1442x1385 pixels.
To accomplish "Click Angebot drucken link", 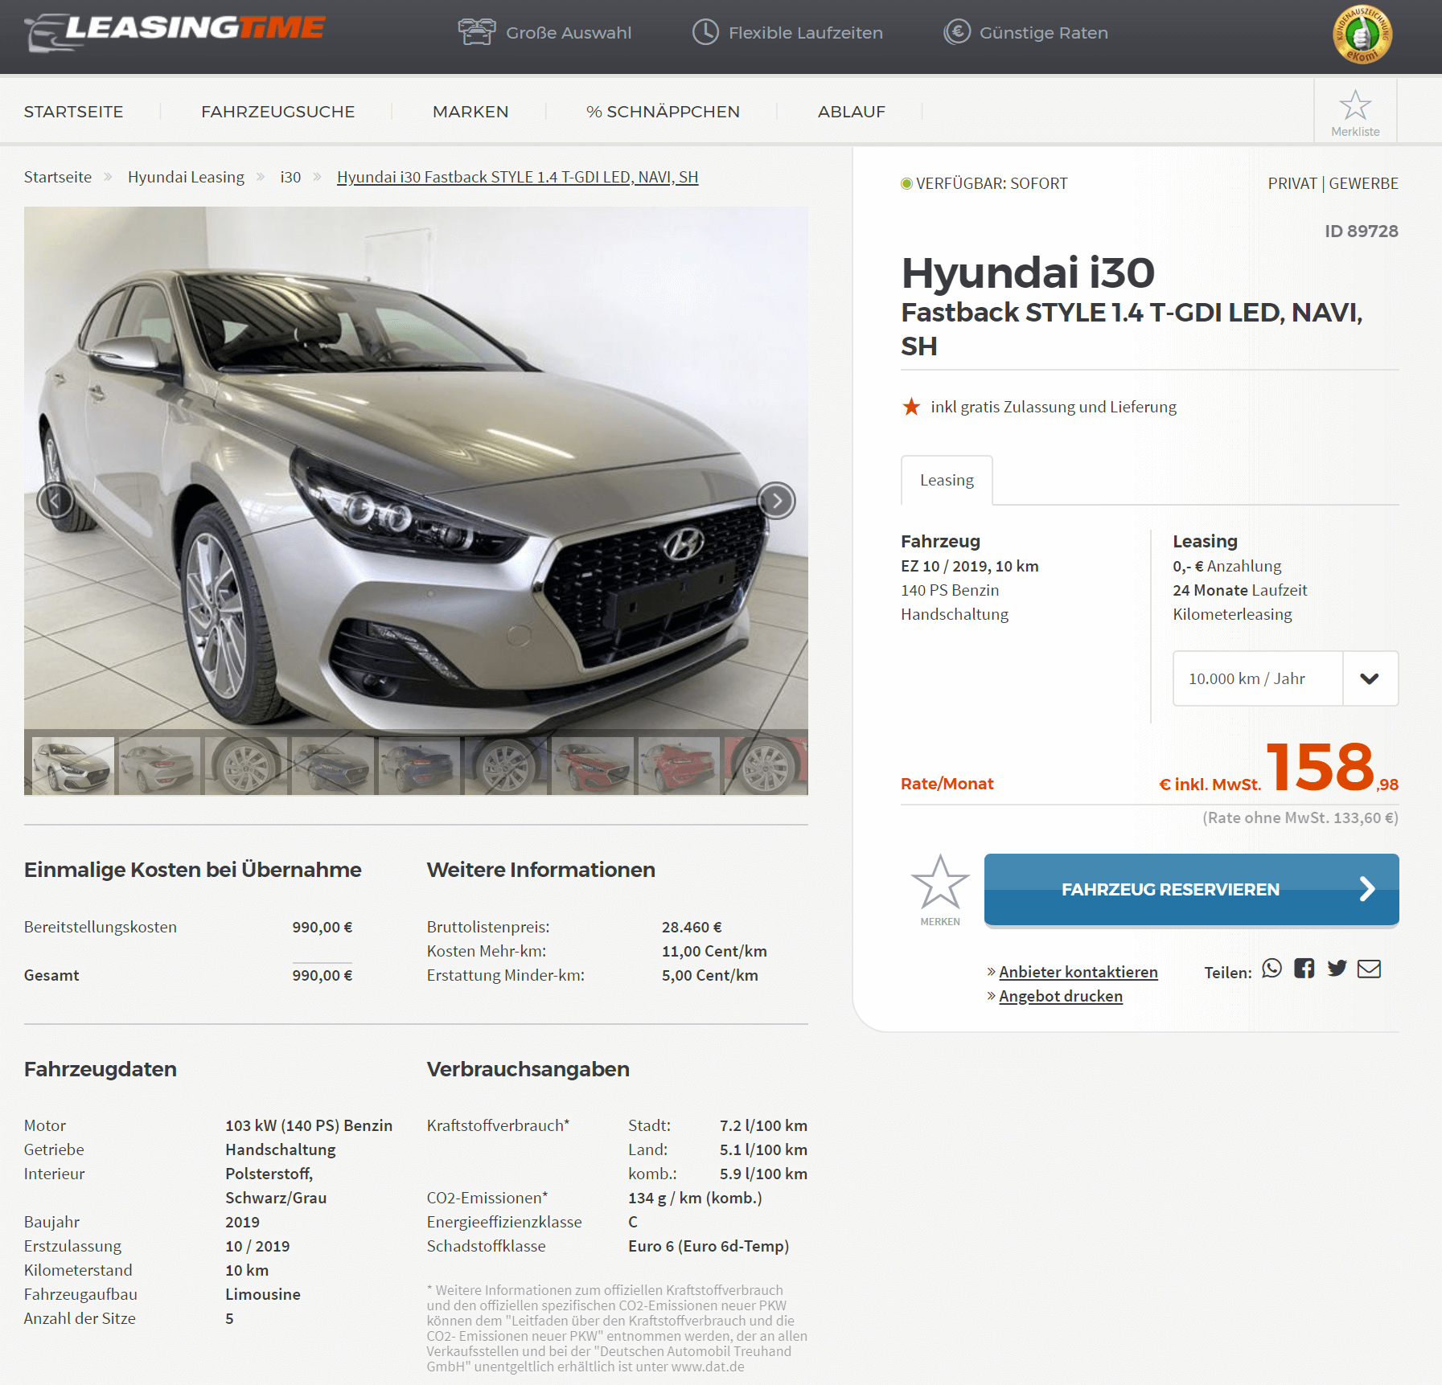I will [x=1060, y=996].
